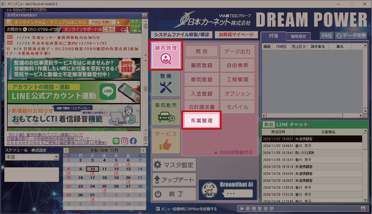The width and height of the screenshot is (372, 214).
Task: Switch to the 簡易査定 tab
Action: coord(298,36)
